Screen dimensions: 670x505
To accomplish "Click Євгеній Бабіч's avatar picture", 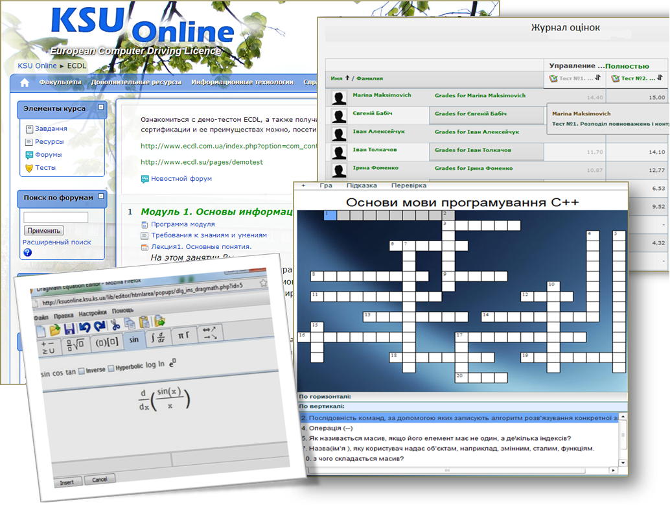I will pyautogui.click(x=340, y=116).
